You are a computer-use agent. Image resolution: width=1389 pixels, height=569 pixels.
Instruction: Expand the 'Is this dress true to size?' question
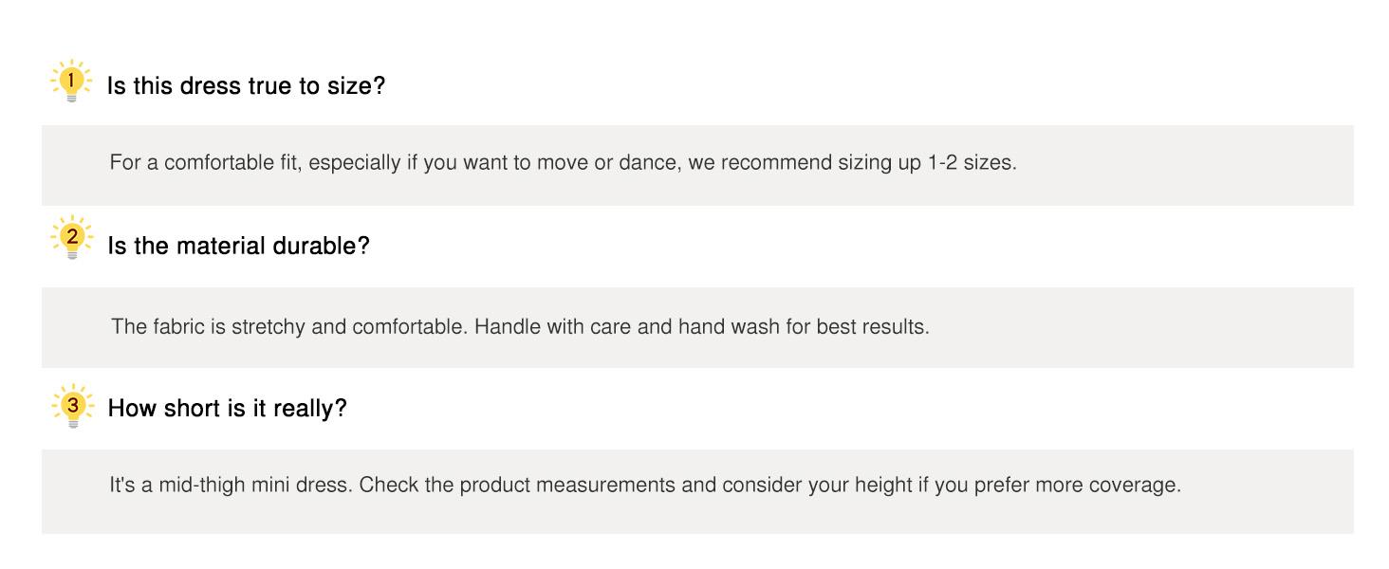tap(247, 86)
